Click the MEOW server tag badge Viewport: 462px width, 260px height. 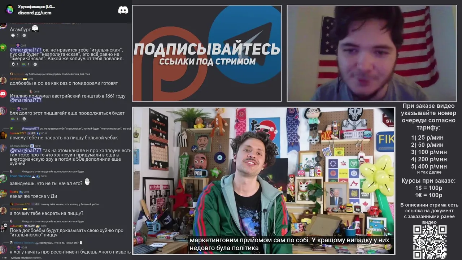click(30, 226)
